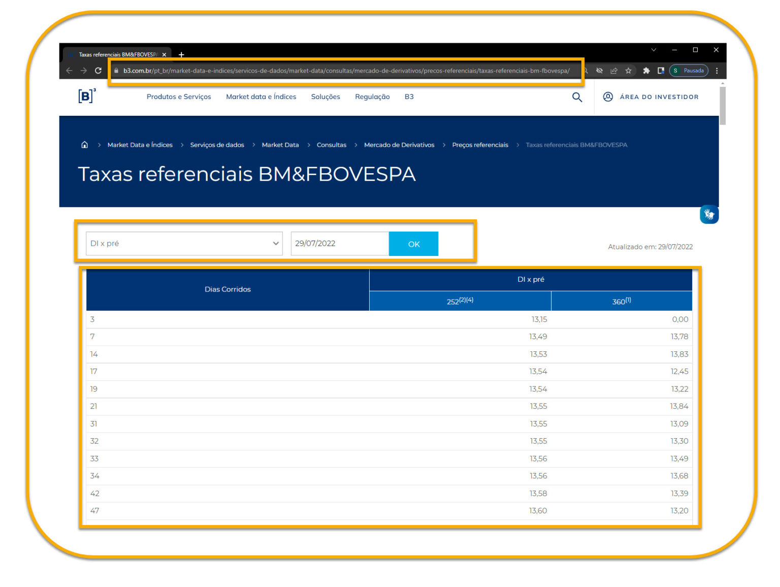Open the sign language accessibility widget

[709, 214]
